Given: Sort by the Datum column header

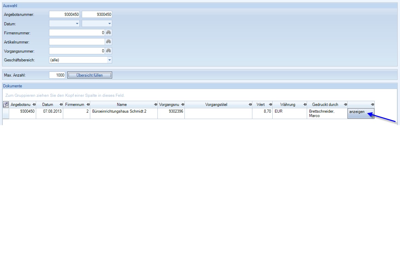Looking at the screenshot, I should [48, 105].
